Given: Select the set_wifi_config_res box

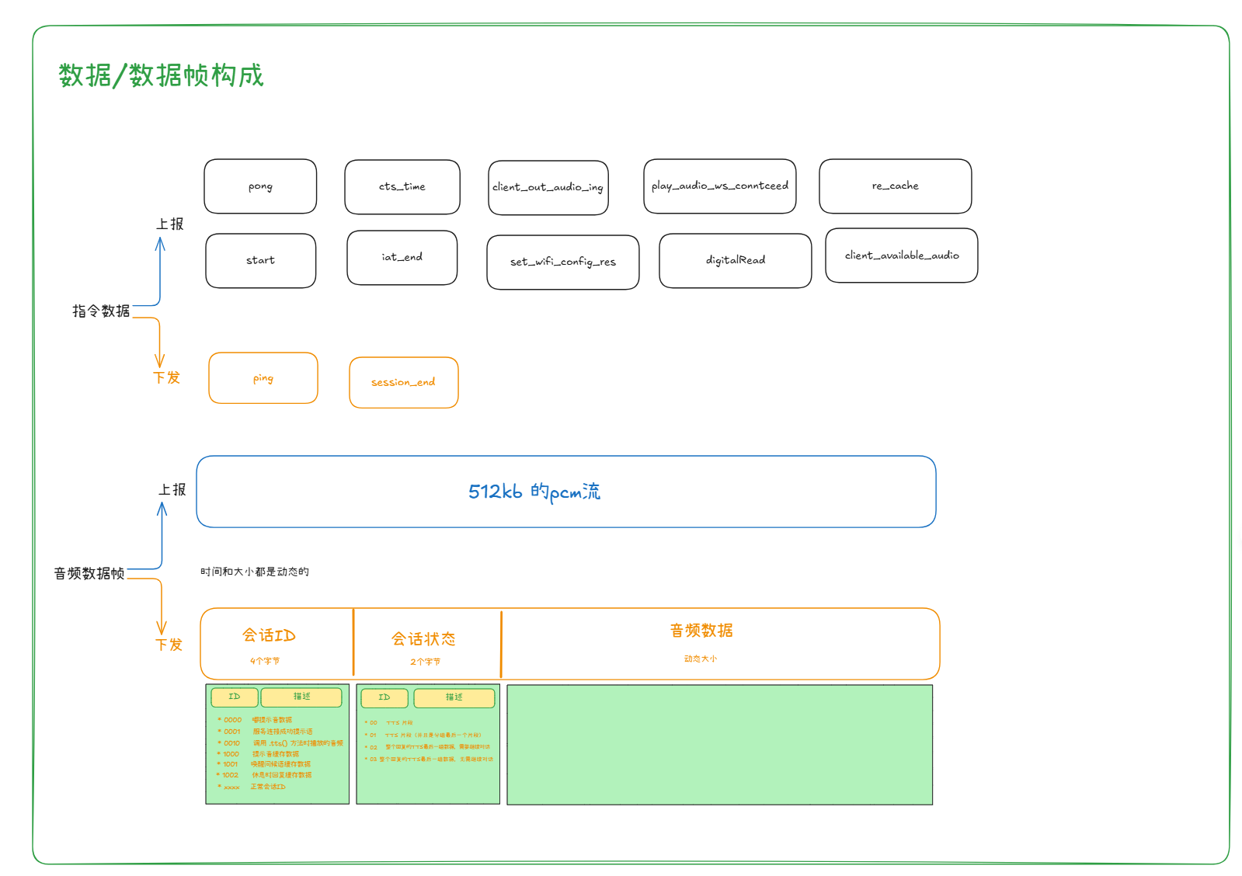Looking at the screenshot, I should [x=563, y=262].
